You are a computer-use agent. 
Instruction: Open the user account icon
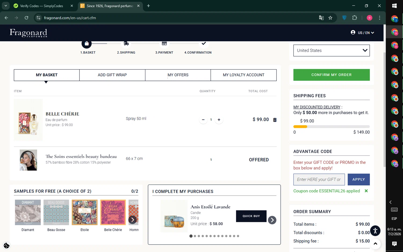pyautogui.click(x=353, y=33)
